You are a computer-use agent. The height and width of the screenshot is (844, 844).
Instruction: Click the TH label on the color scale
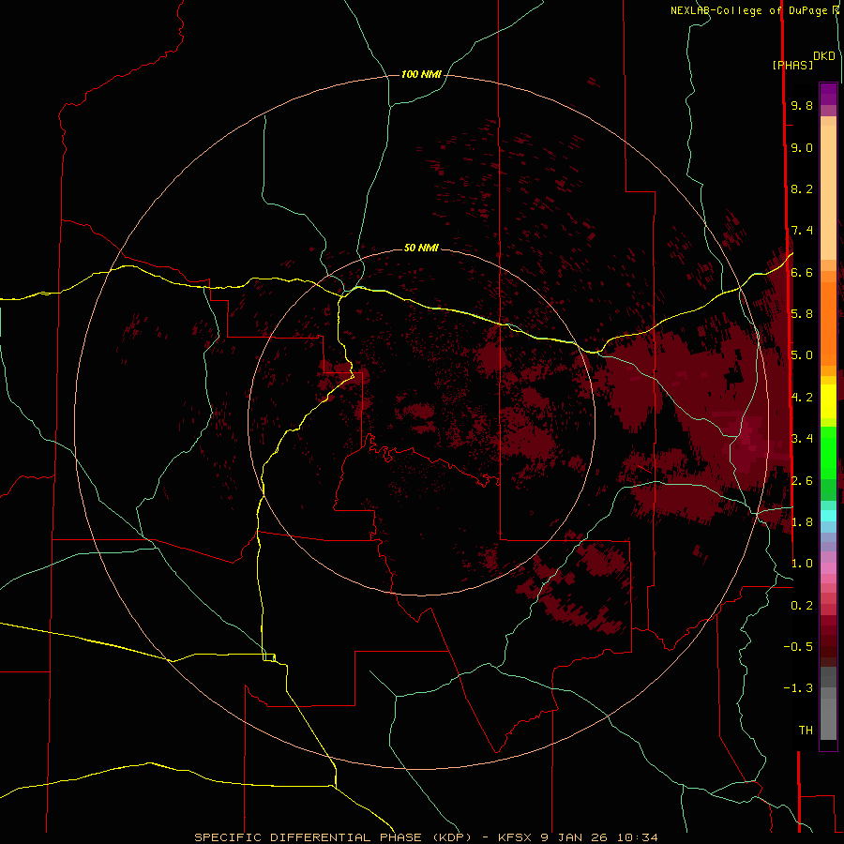point(806,731)
